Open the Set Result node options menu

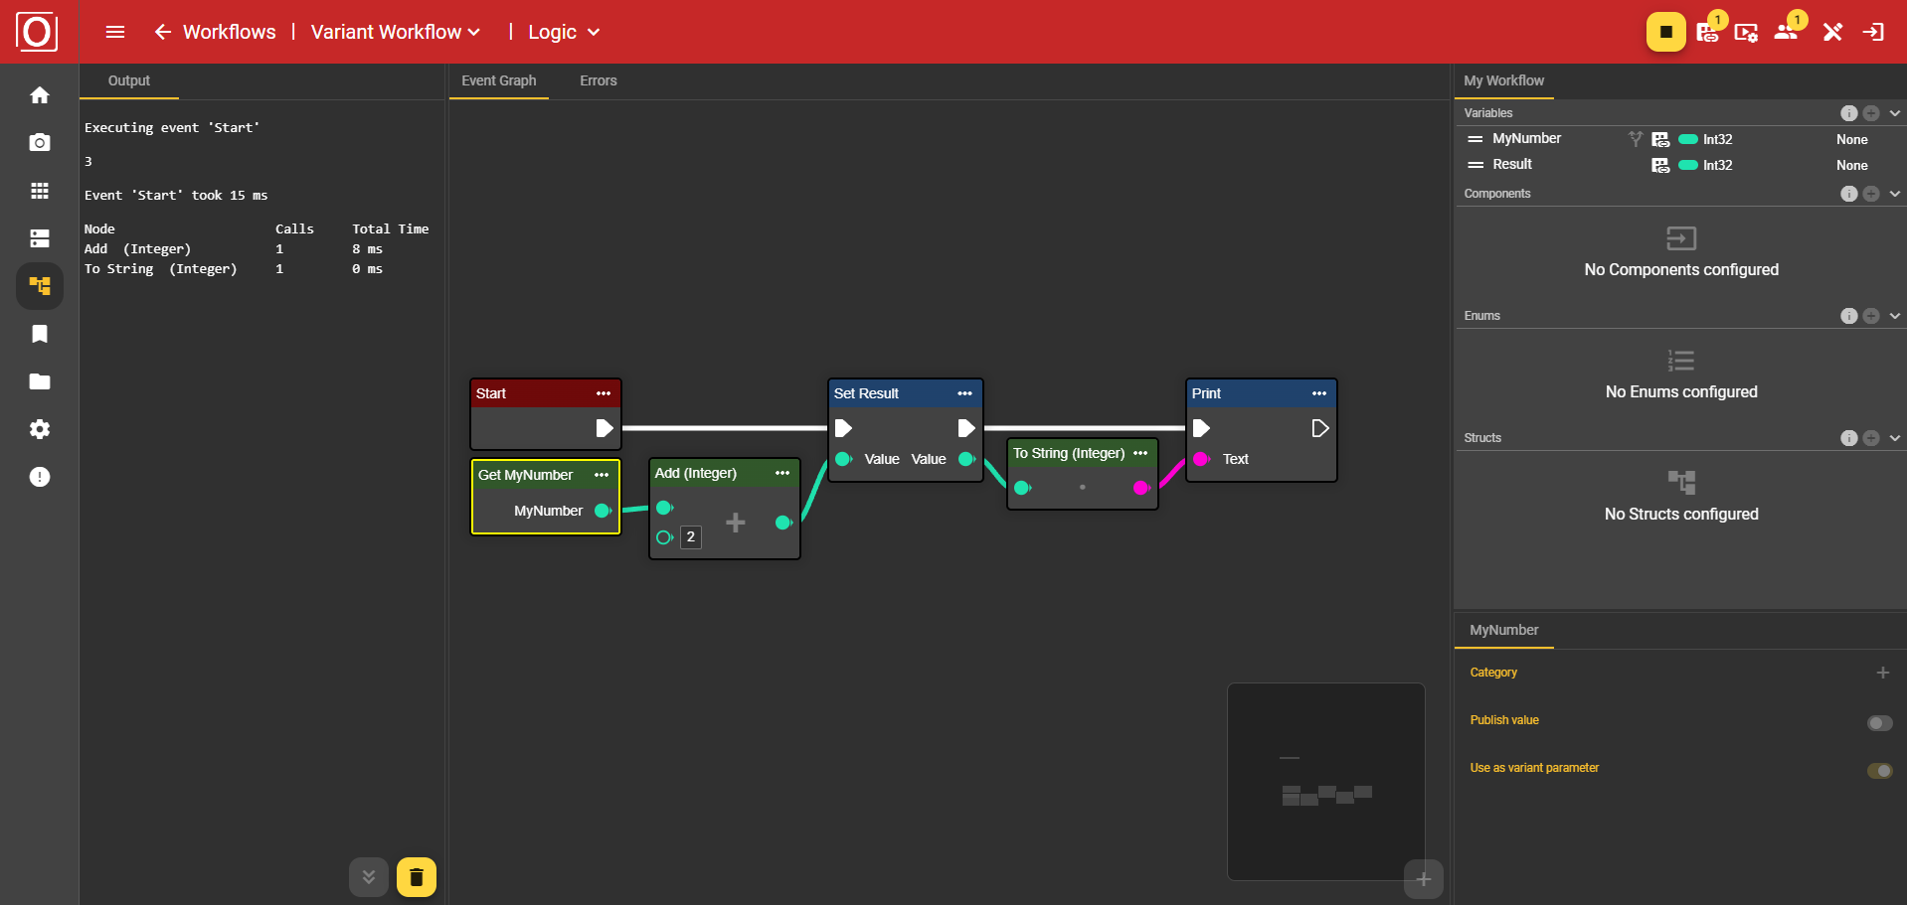click(963, 393)
